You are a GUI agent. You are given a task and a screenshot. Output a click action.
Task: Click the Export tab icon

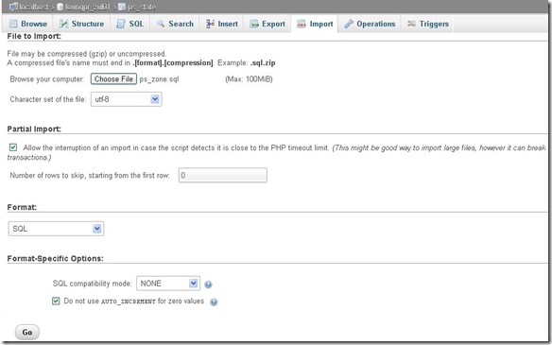point(254,24)
